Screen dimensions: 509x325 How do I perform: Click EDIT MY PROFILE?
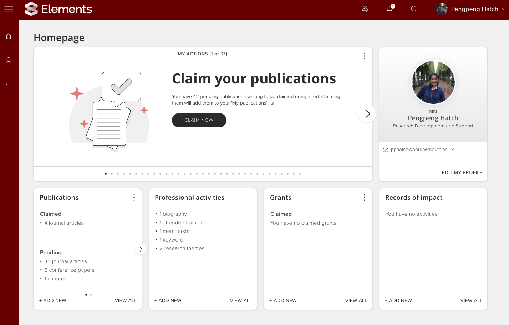tap(462, 172)
